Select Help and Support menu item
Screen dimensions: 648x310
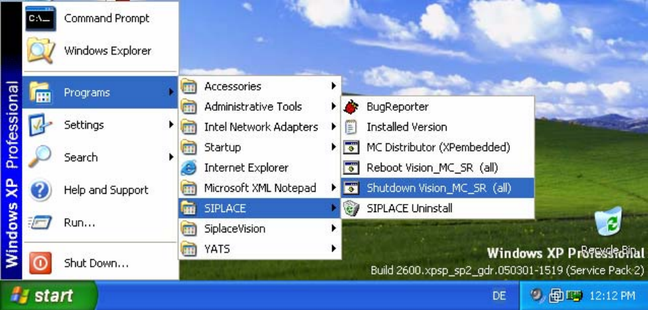tap(100, 190)
